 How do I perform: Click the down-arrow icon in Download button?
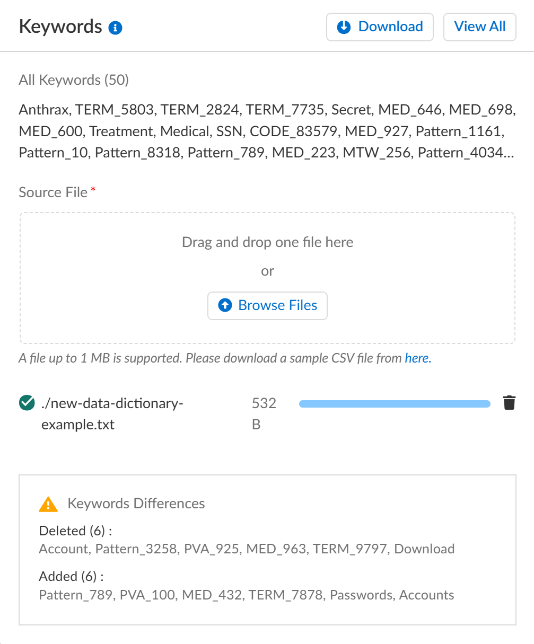(344, 27)
